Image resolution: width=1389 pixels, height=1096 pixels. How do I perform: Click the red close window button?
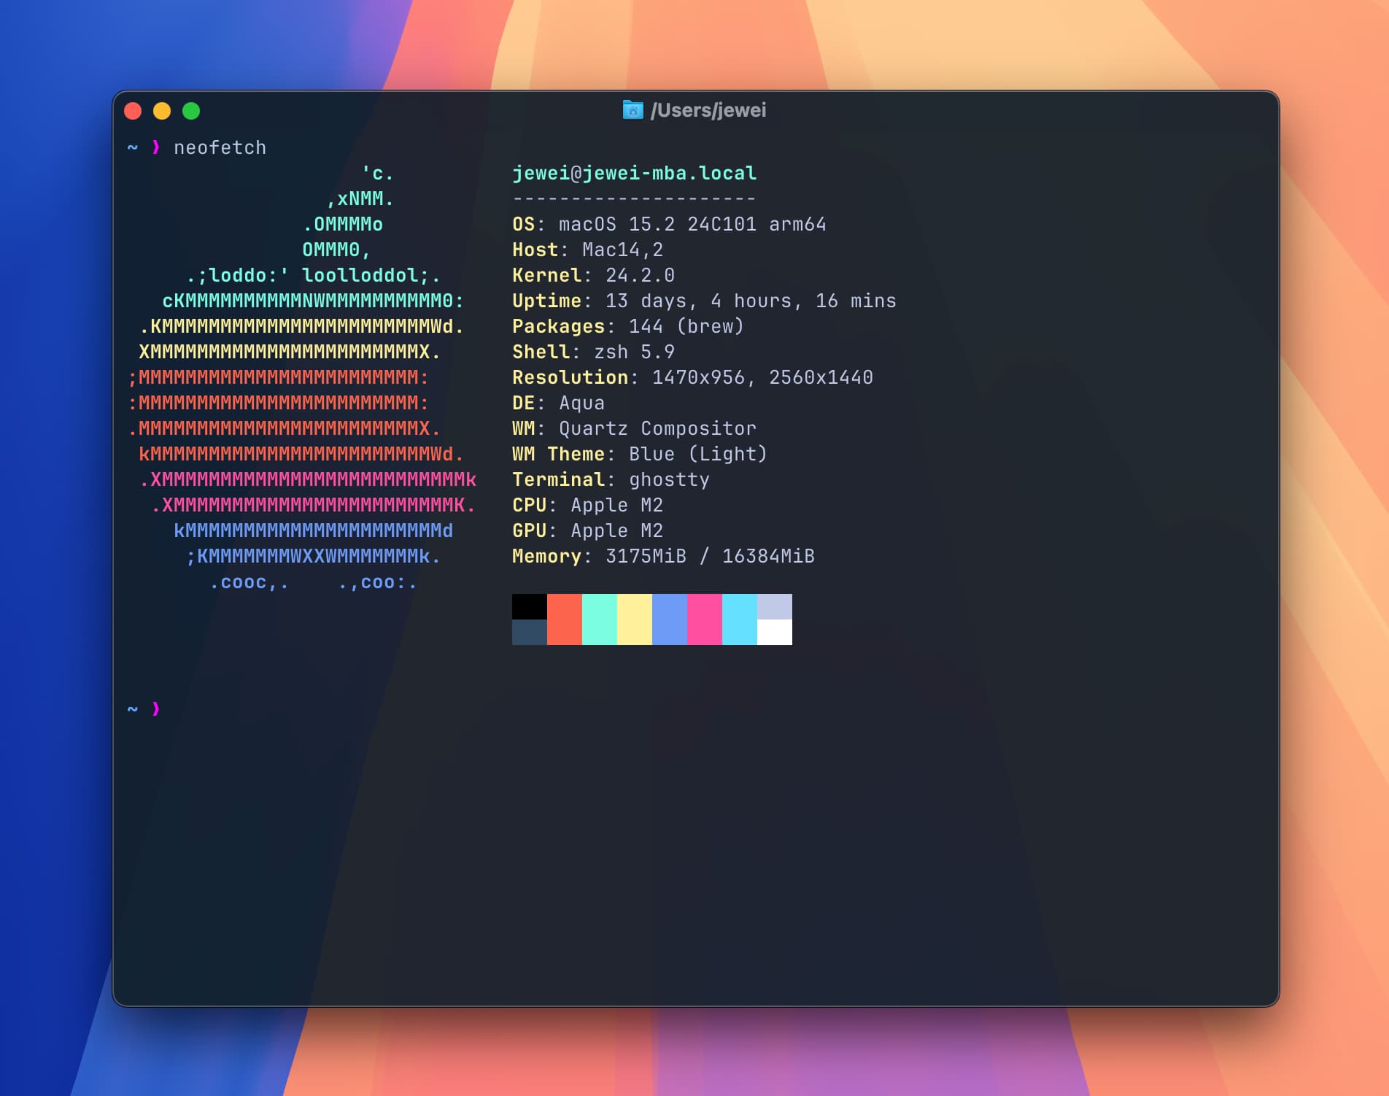(x=133, y=111)
